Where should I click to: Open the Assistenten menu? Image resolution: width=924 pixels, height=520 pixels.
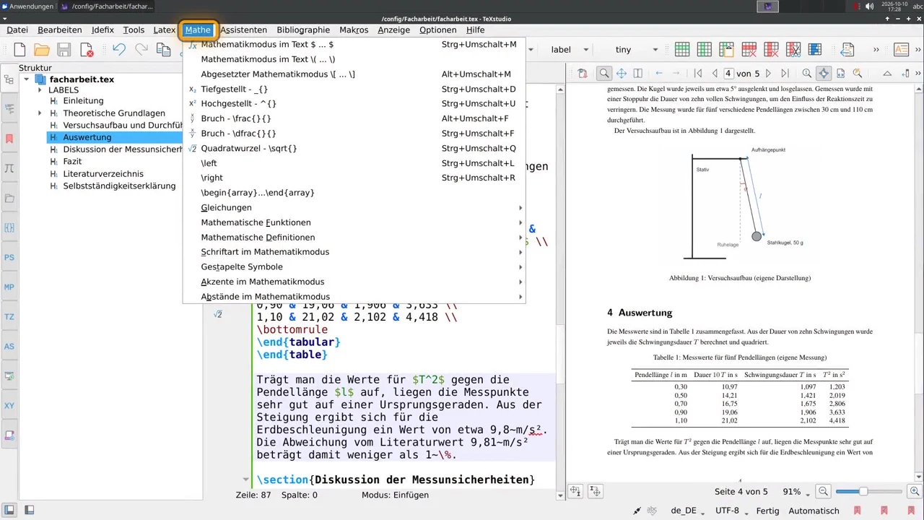tap(243, 30)
